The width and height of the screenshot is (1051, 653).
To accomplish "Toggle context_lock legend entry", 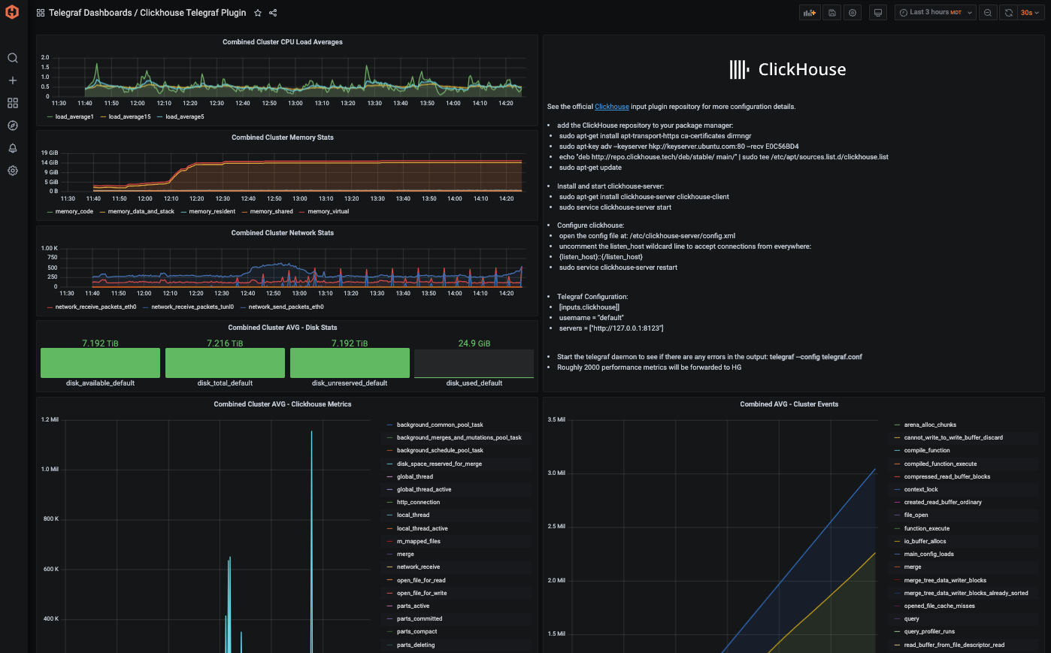I will tap(921, 489).
